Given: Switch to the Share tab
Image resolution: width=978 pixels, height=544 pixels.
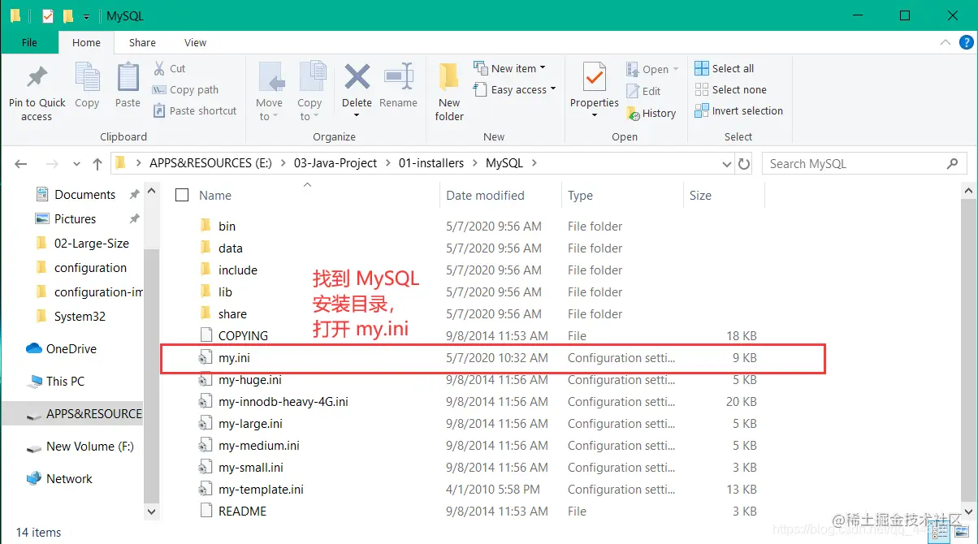Looking at the screenshot, I should (x=142, y=43).
